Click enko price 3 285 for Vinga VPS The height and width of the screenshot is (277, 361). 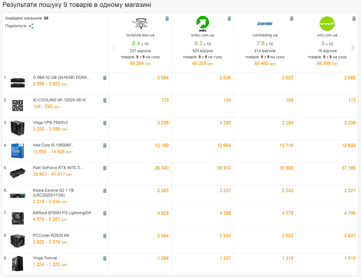tap(225, 123)
